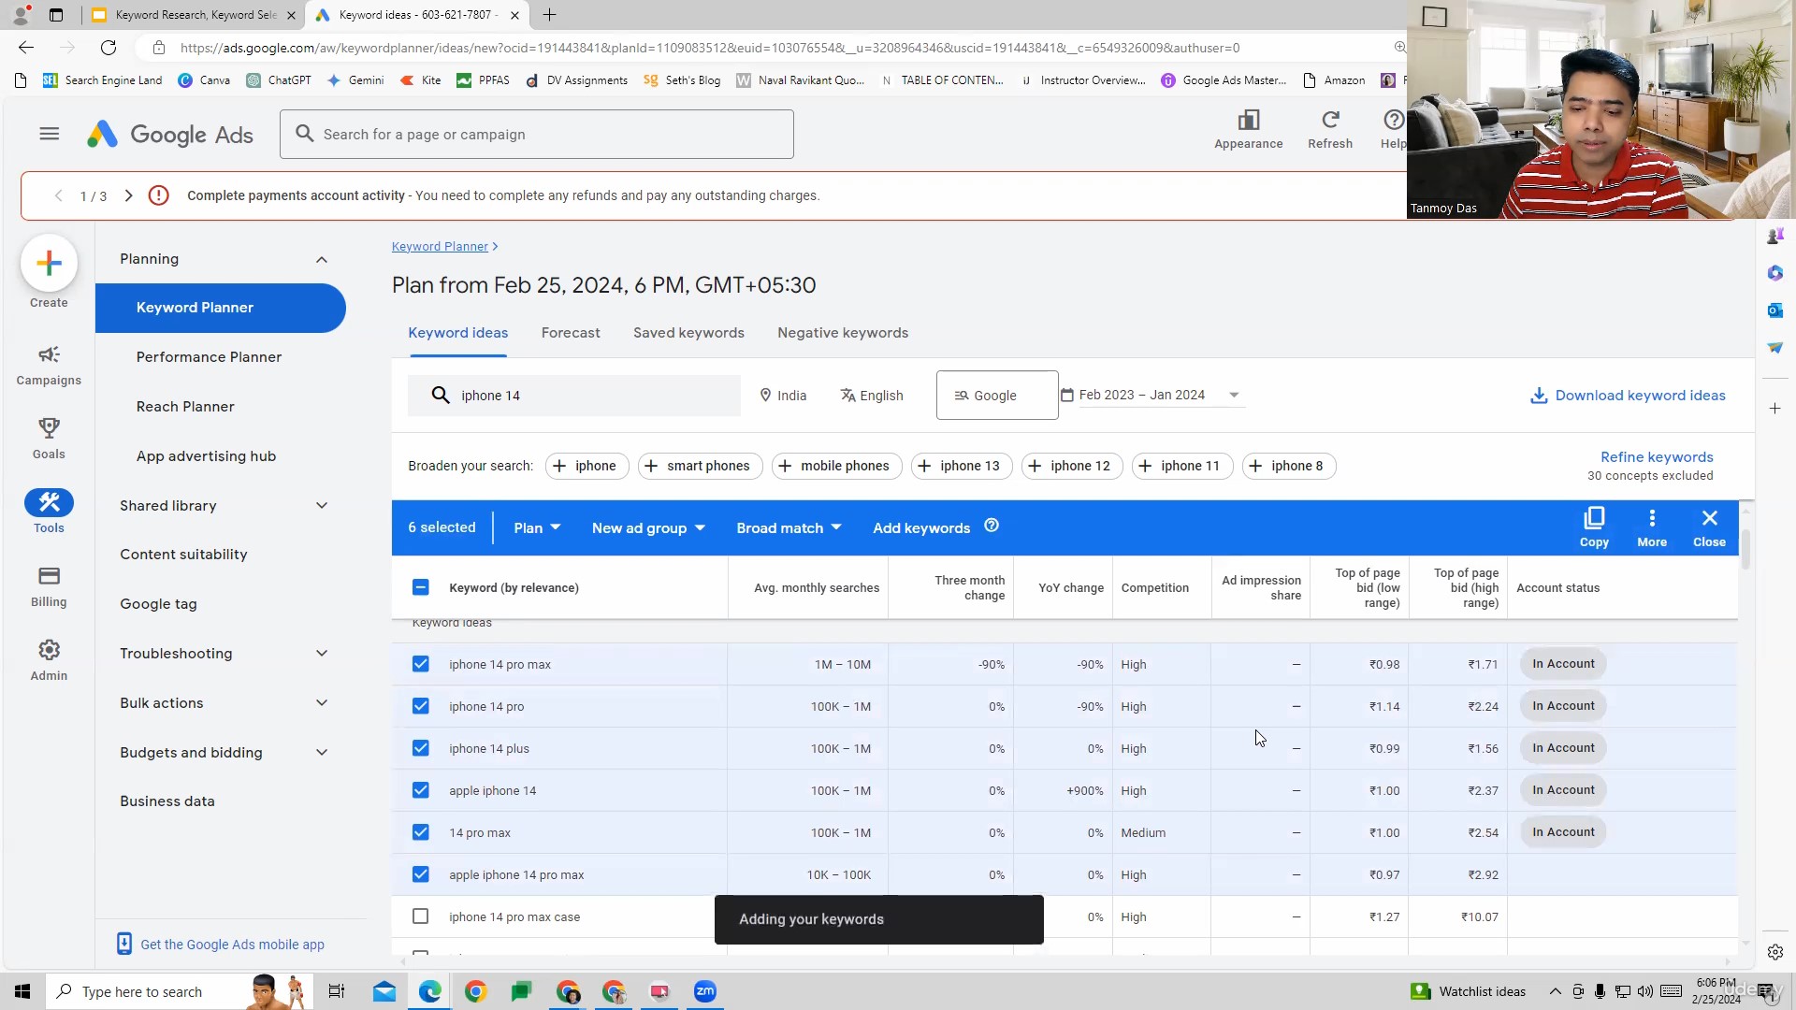
Task: Click Download keyword ideas
Action: 1628,396
